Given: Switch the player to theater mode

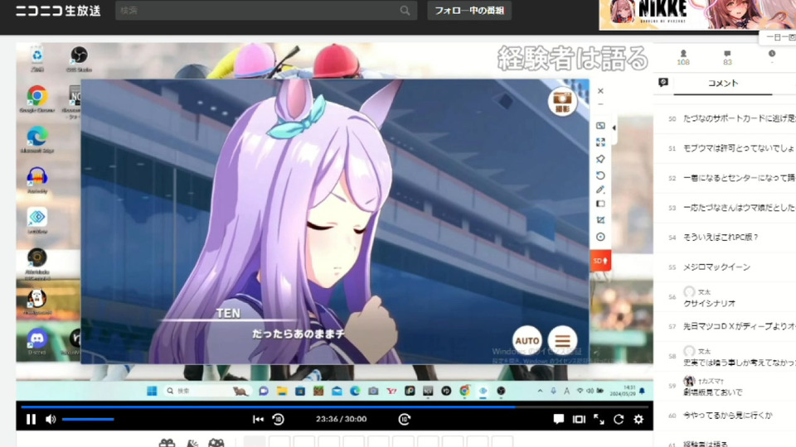Looking at the screenshot, I should point(579,419).
